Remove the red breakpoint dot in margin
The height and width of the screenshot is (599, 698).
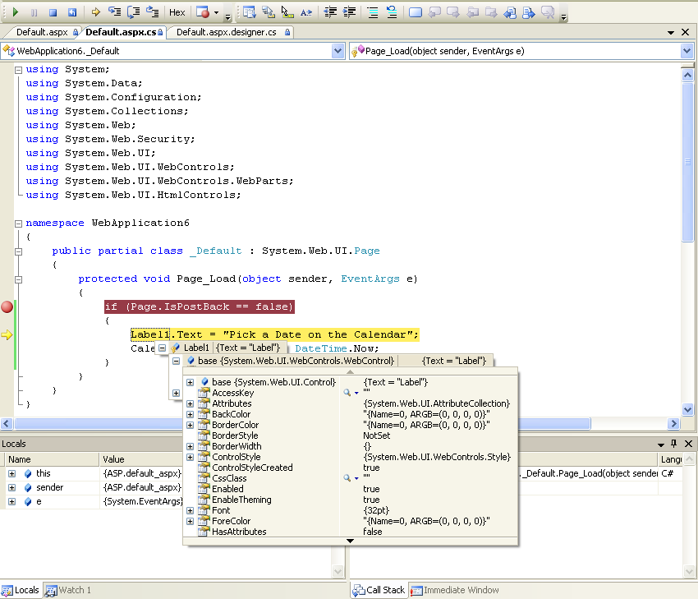point(7,306)
